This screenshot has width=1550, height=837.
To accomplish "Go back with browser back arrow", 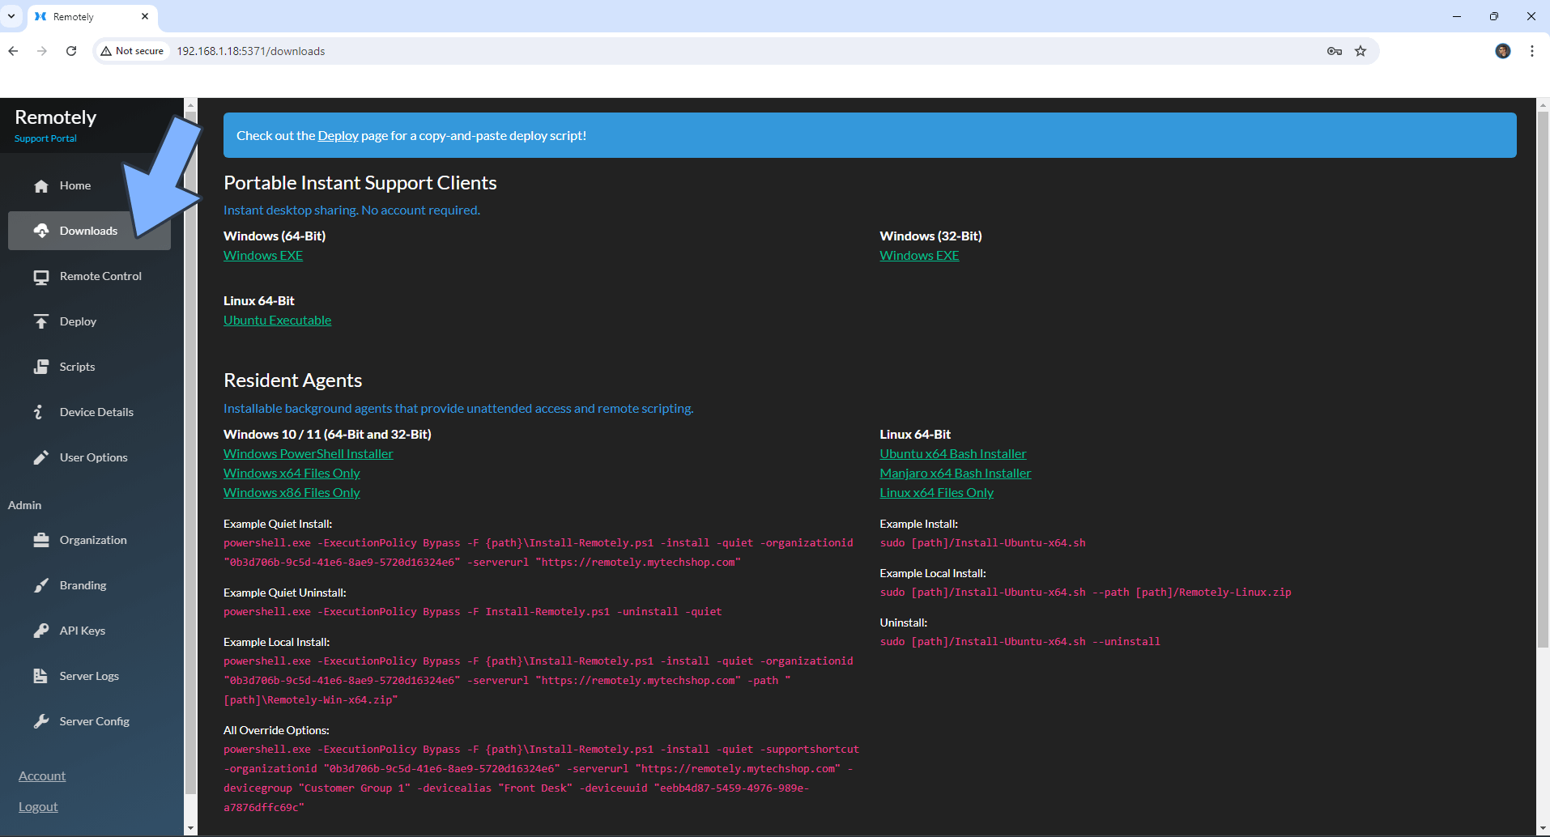I will [x=13, y=51].
